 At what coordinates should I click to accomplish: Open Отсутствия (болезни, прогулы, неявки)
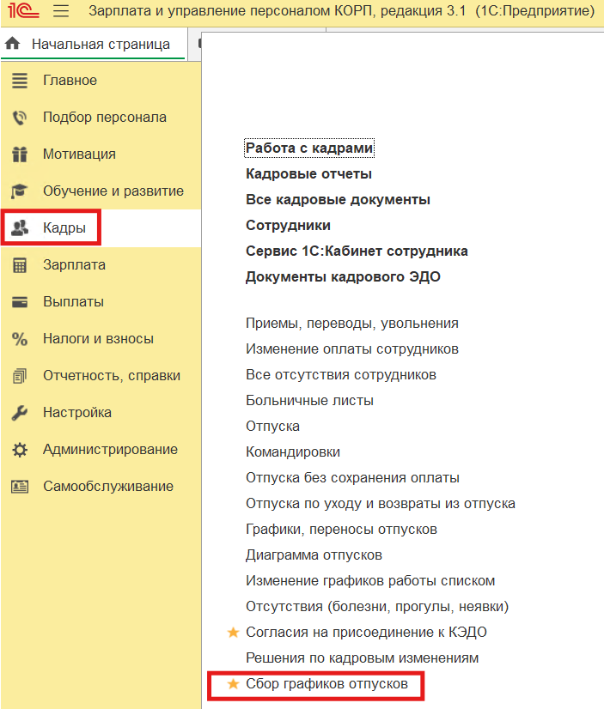click(377, 607)
